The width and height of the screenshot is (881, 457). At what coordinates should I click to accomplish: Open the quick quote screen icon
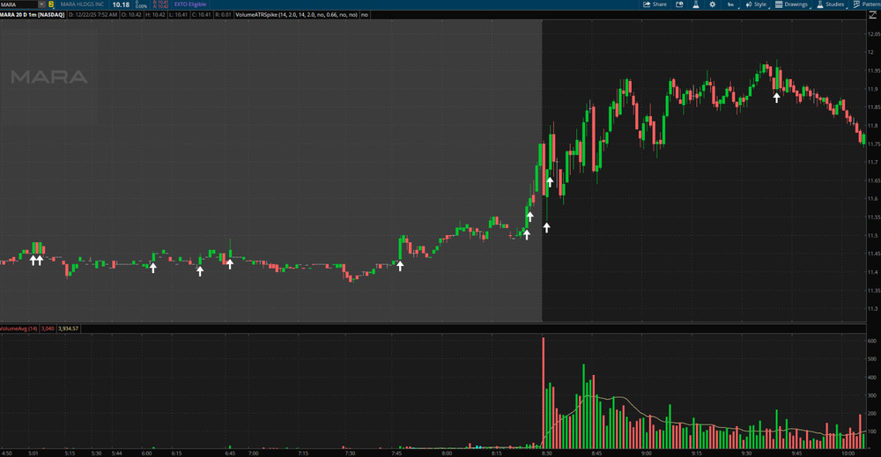pyautogui.click(x=679, y=4)
